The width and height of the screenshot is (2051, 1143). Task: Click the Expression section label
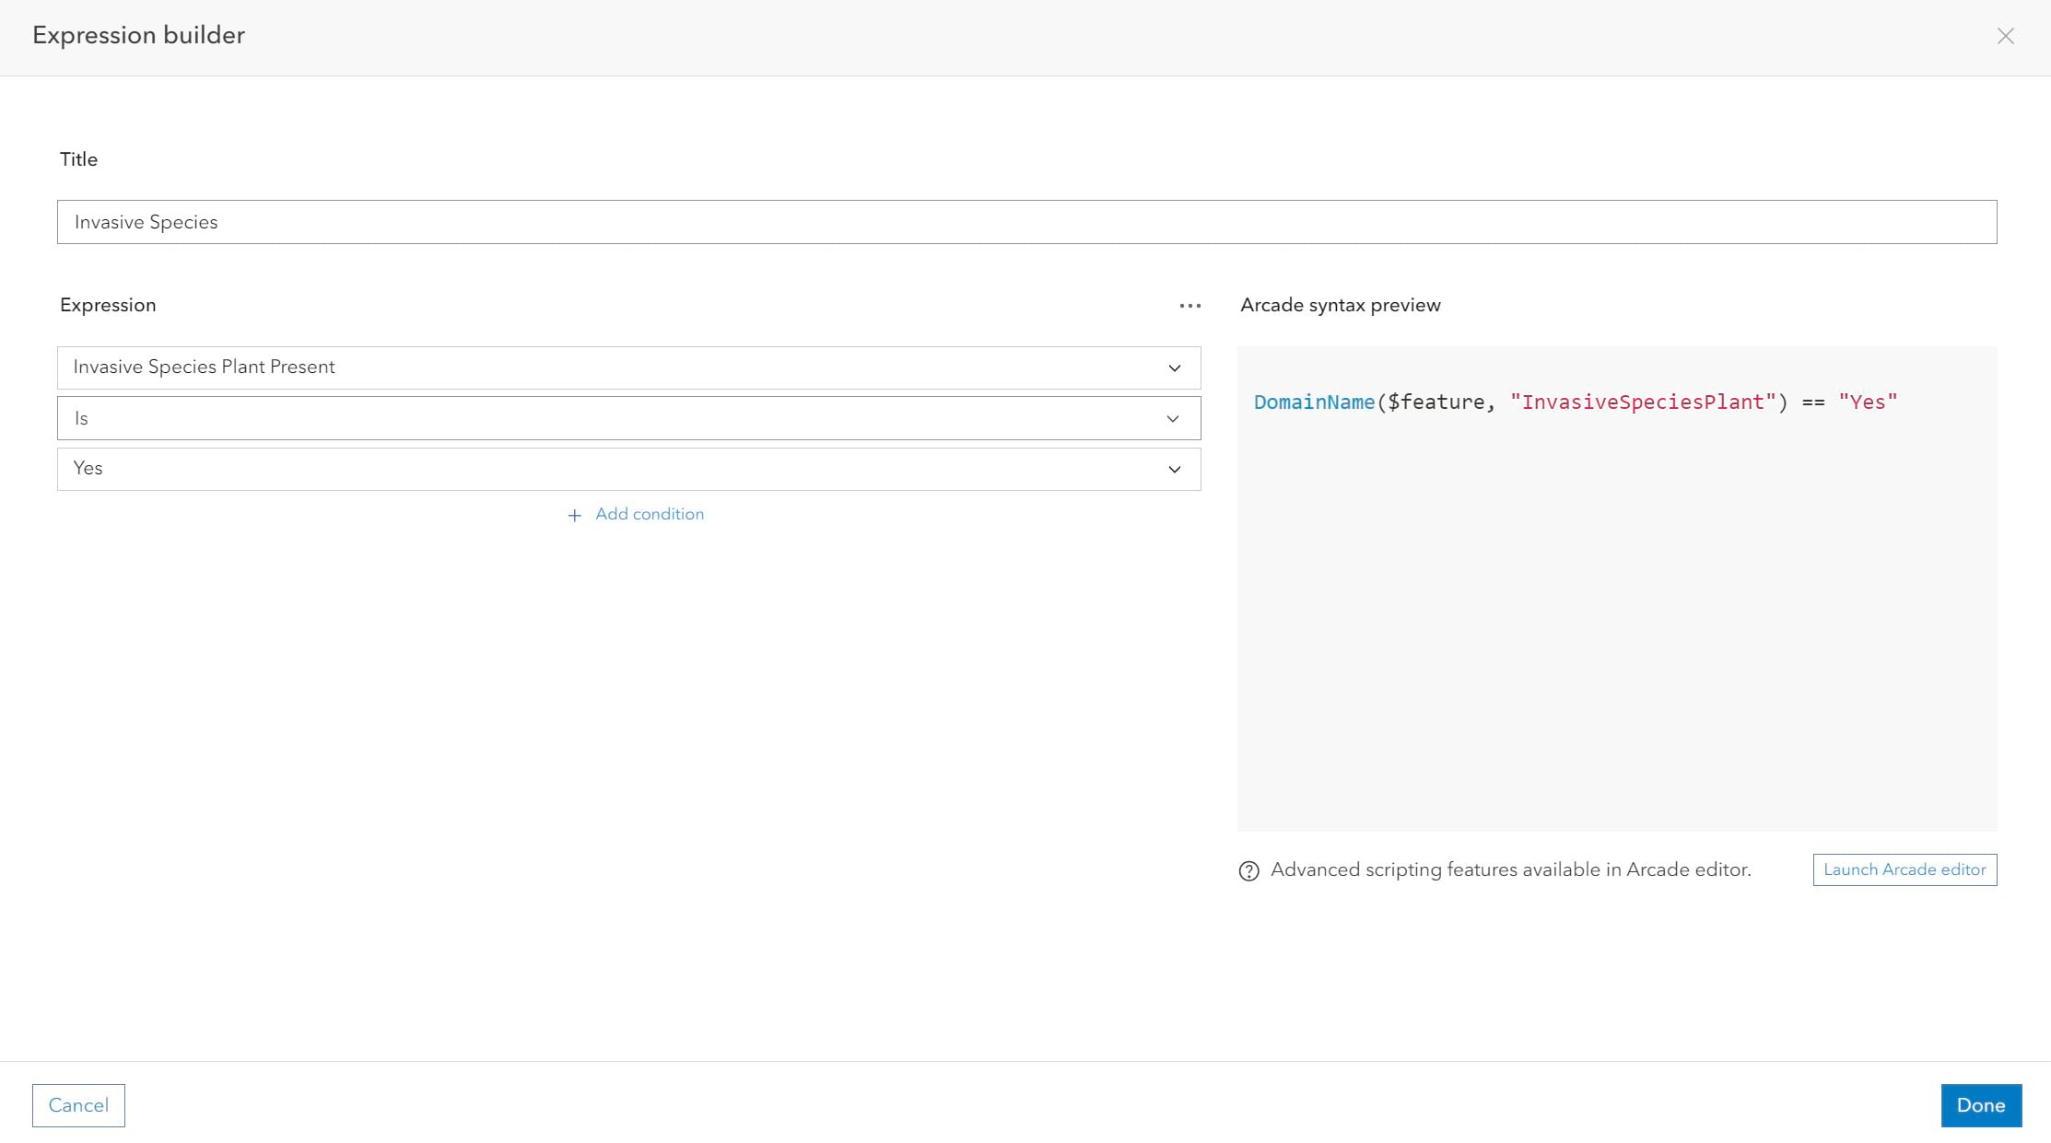107,304
